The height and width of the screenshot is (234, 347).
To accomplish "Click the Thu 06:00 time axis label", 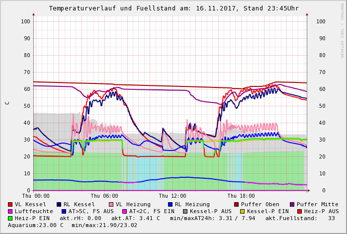I will (104, 196).
